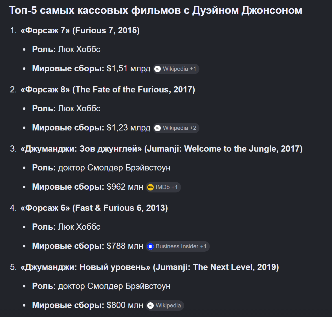This screenshot has width=332, height=317.
Task: Click the $962 млн box office figure
Action: coord(125,187)
